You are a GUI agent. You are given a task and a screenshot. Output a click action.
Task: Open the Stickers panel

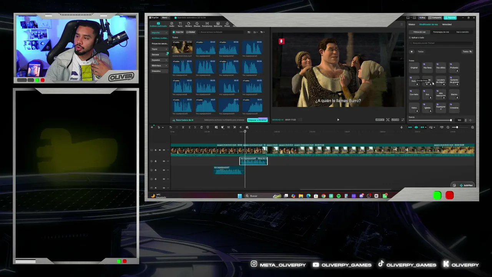click(188, 24)
